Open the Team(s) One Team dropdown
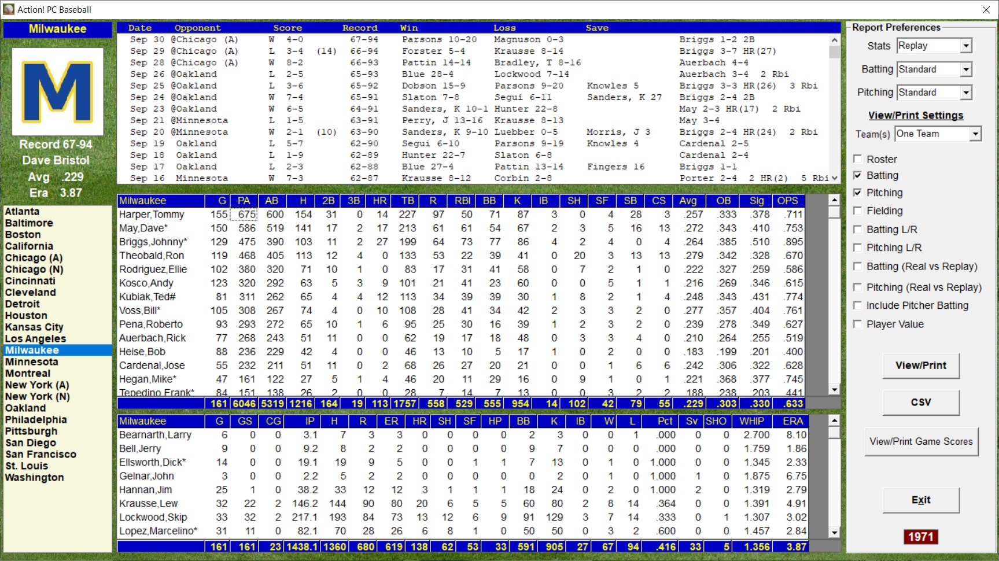The height and width of the screenshot is (561, 999). pyautogui.click(x=975, y=134)
